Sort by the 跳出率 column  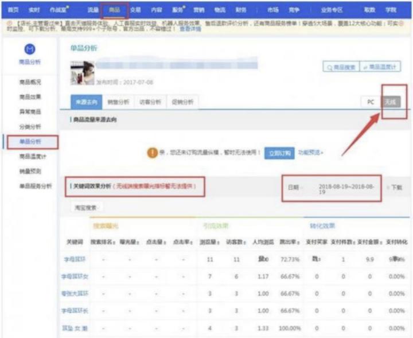tap(290, 242)
